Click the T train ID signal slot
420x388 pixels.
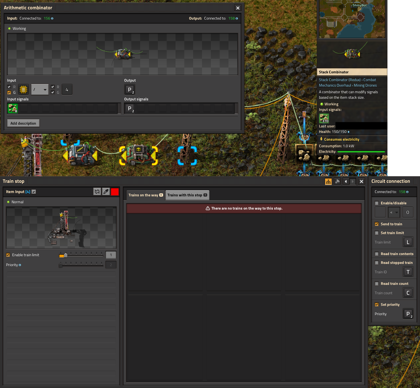pyautogui.click(x=408, y=272)
